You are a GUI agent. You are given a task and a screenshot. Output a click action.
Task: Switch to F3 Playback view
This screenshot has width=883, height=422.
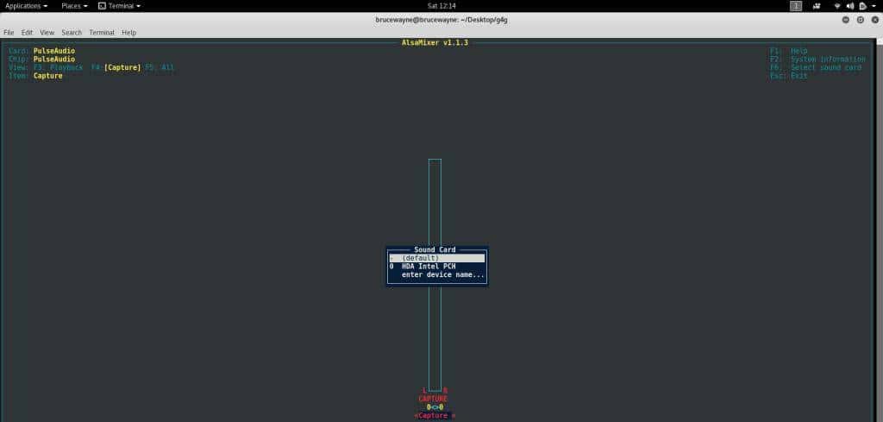tap(58, 67)
